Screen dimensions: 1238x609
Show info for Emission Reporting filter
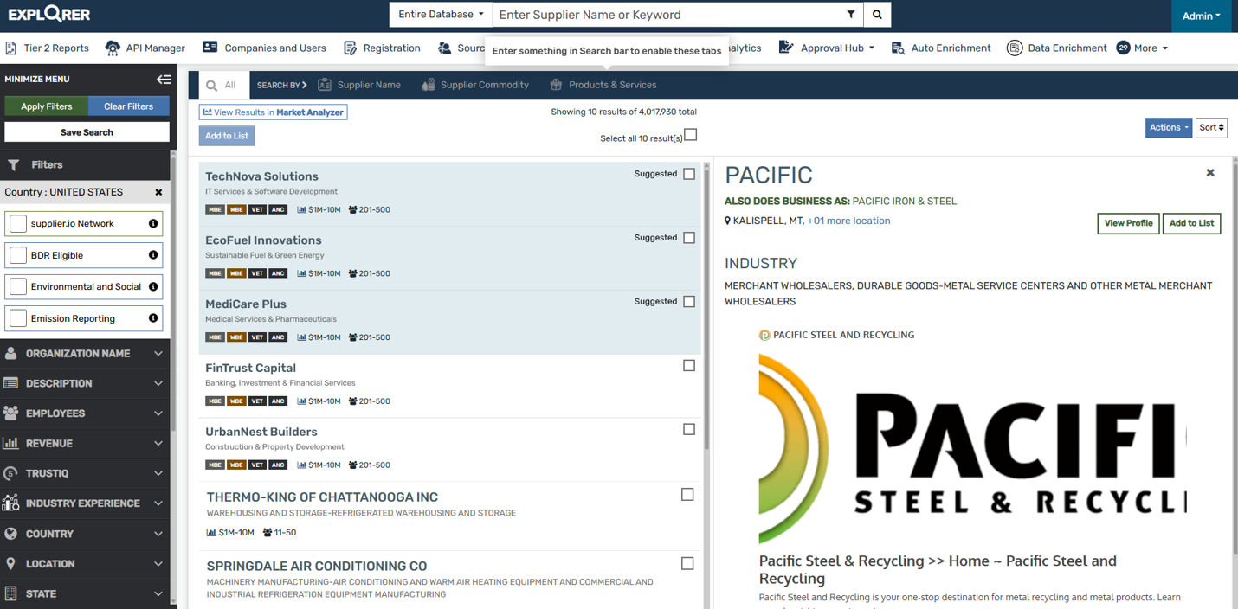(153, 318)
